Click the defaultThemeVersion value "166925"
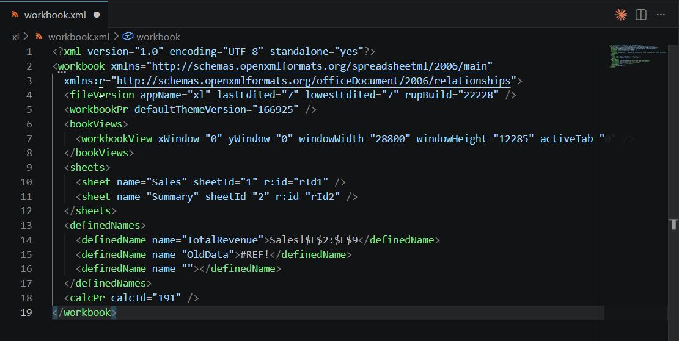Image resolution: width=679 pixels, height=341 pixels. [x=276, y=109]
